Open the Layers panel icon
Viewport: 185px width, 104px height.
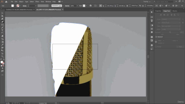(x=152, y=45)
